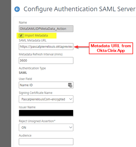Screen dimensions: 136x147
Task: Click the Signing Certificate Name label
Action: (35, 93)
